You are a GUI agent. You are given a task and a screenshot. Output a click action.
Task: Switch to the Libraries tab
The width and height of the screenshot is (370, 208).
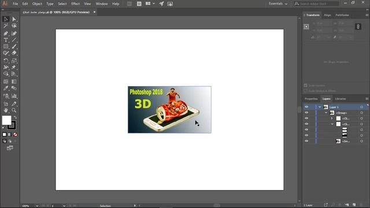(x=341, y=99)
